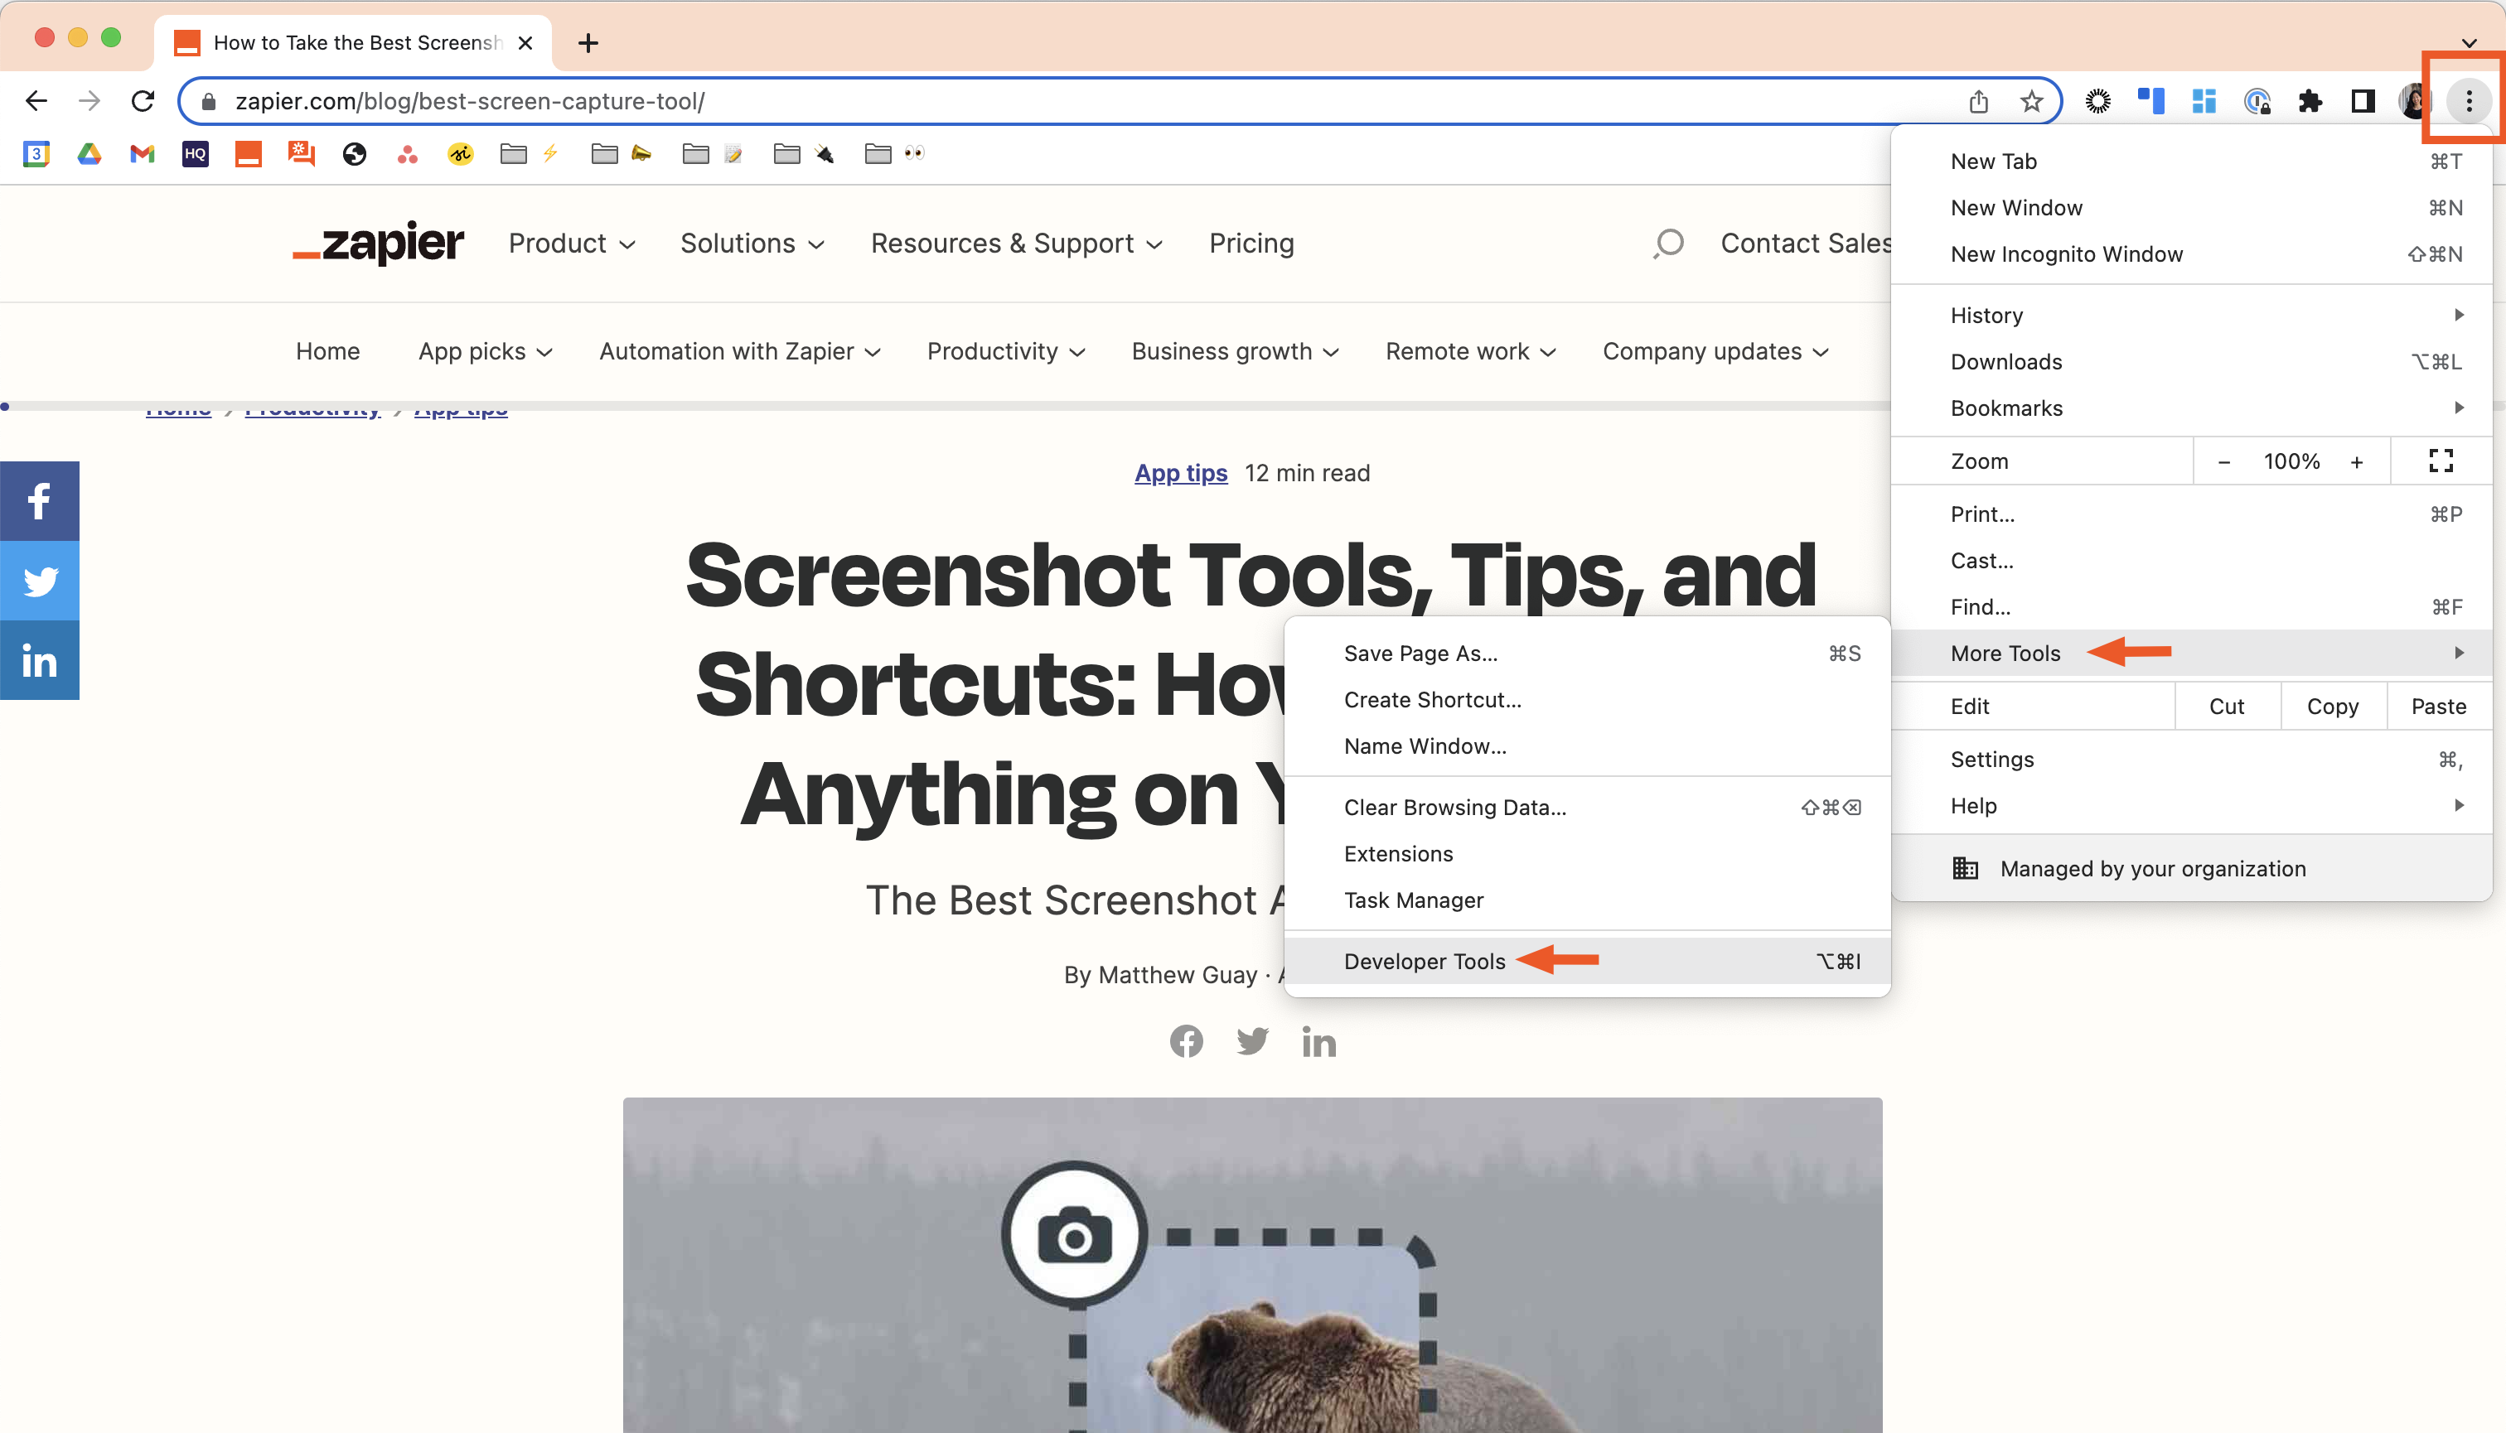Click the Chrome profile avatar icon
The height and width of the screenshot is (1433, 2506).
(2410, 99)
